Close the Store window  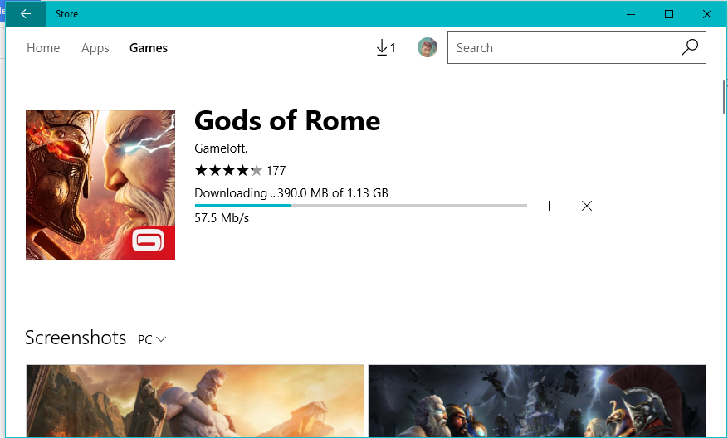[x=707, y=14]
